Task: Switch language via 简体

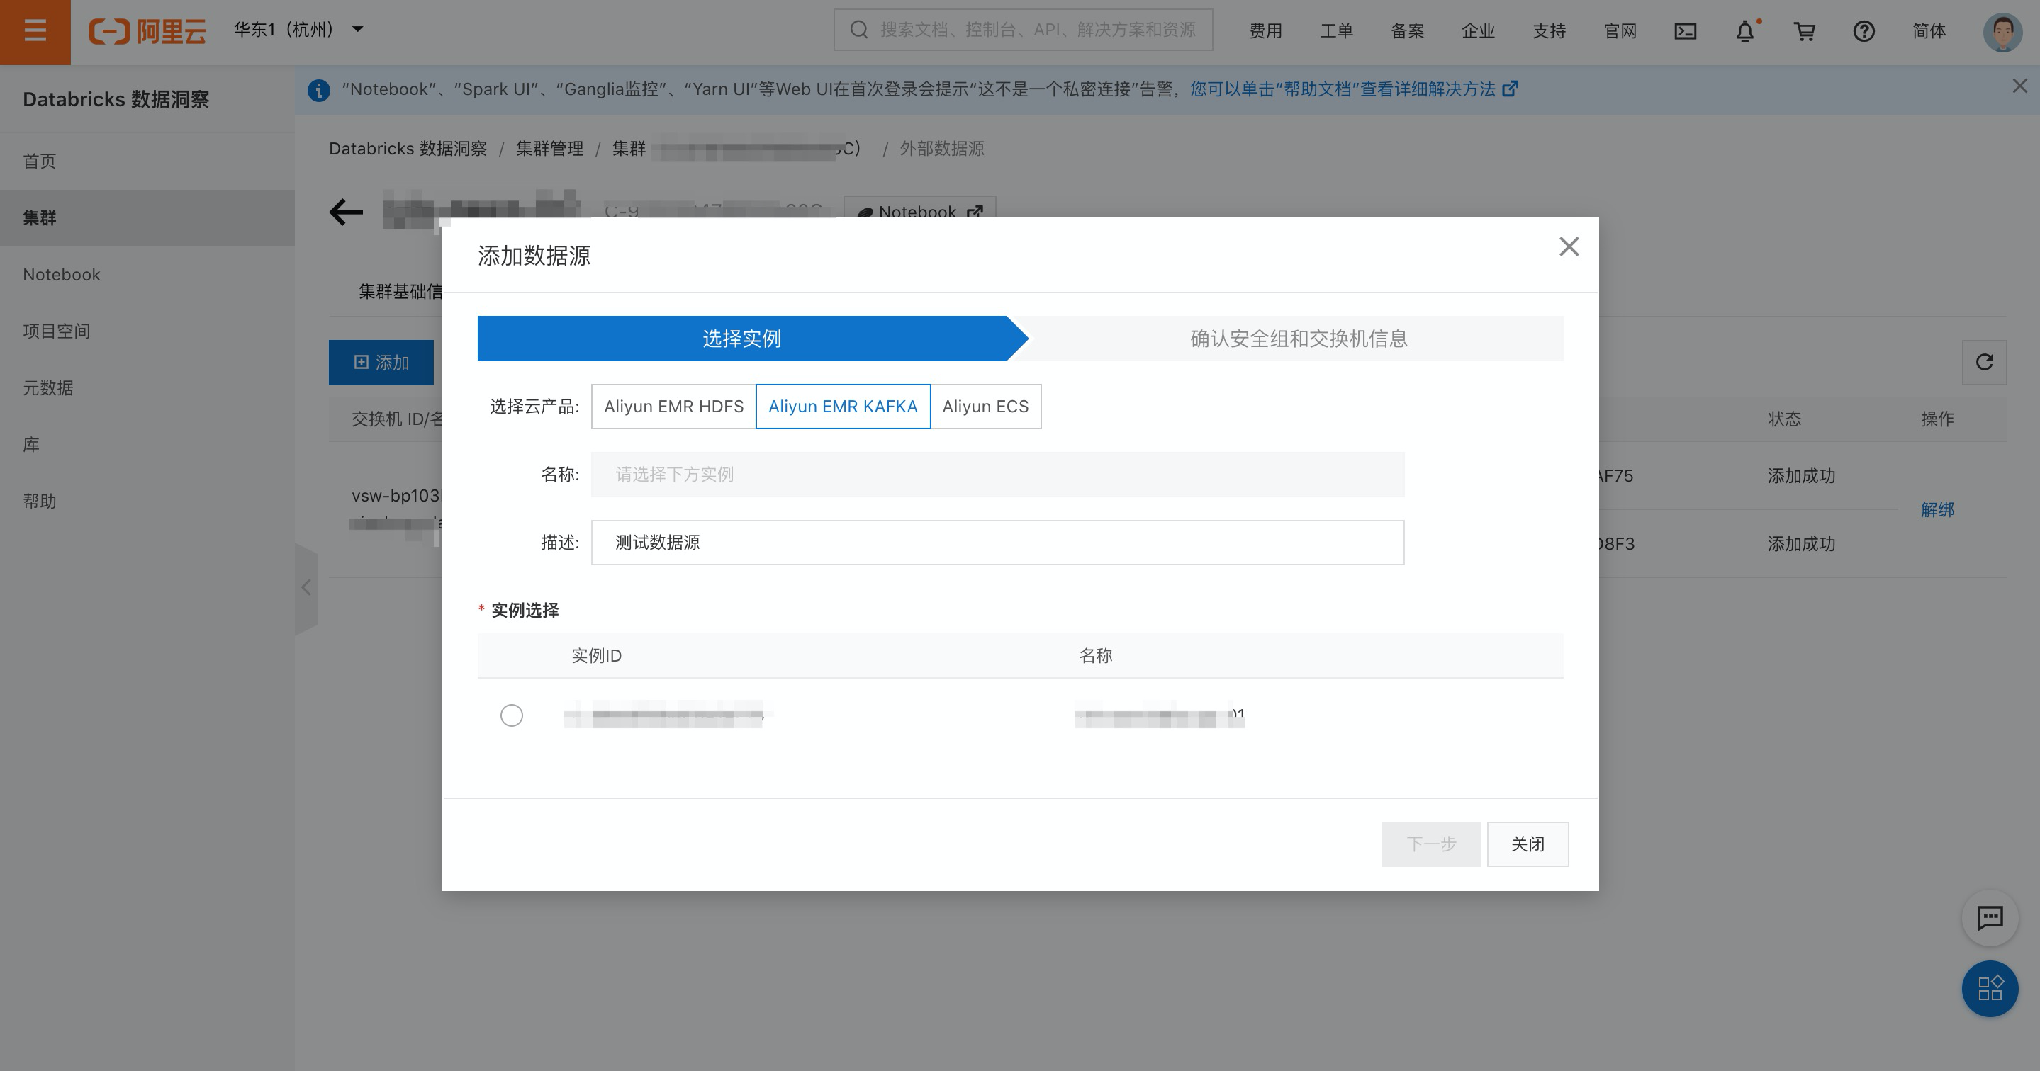Action: coord(1928,31)
